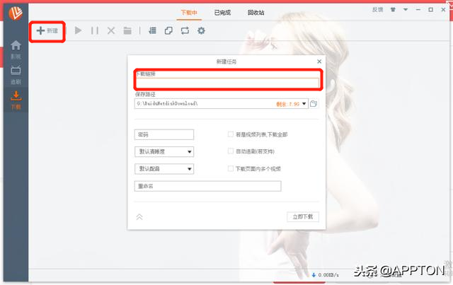Pause downloads with the pause icon
Image resolution: width=453 pixels, height=285 pixels.
pos(94,30)
